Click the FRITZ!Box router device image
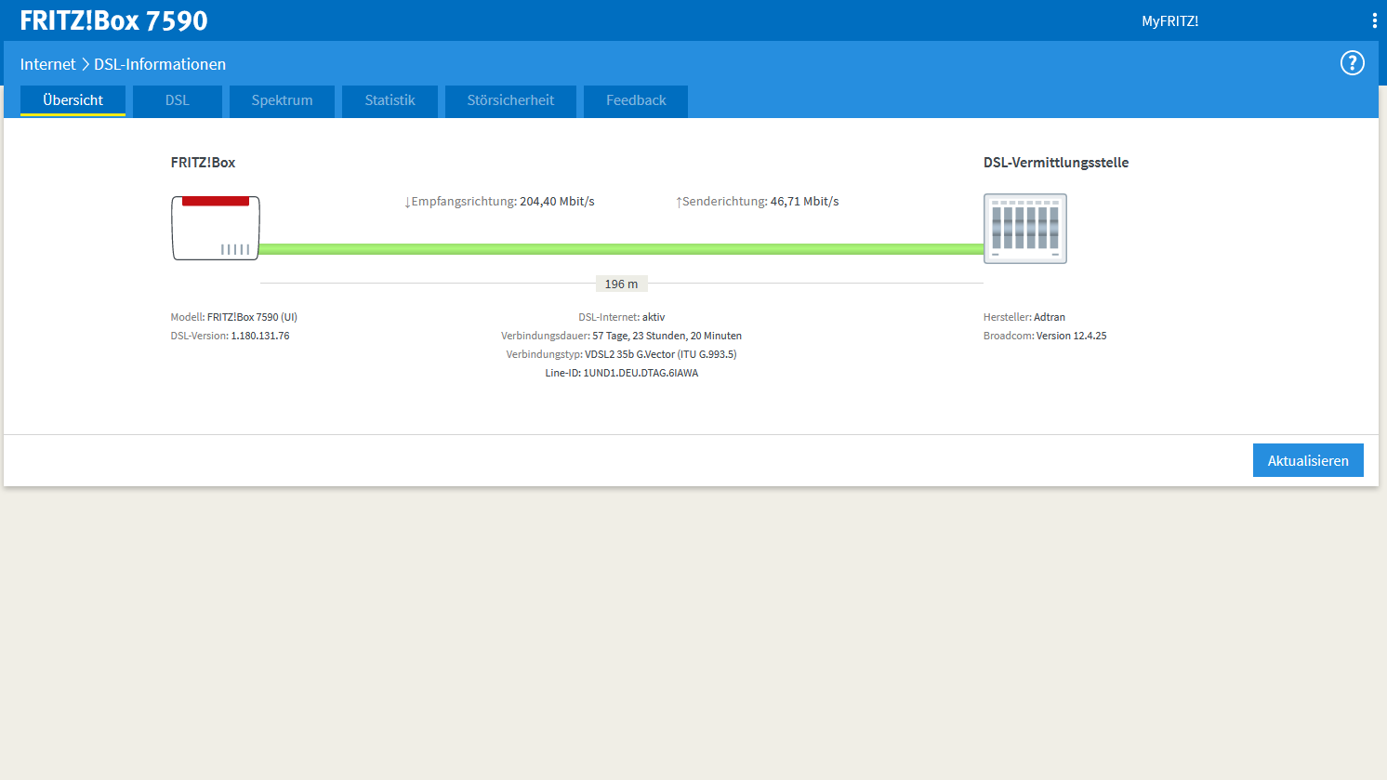The height and width of the screenshot is (780, 1387). pyautogui.click(x=216, y=228)
